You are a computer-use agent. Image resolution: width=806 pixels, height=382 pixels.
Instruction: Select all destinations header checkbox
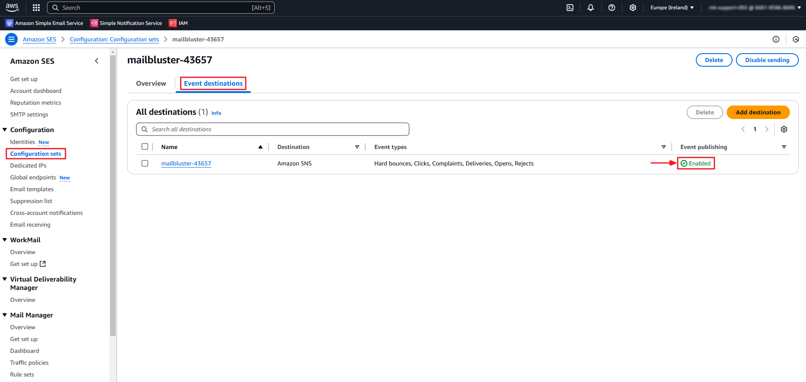(x=145, y=146)
